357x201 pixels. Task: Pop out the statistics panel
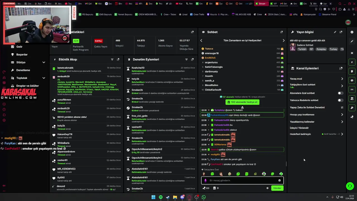pyautogui.click(x=192, y=32)
